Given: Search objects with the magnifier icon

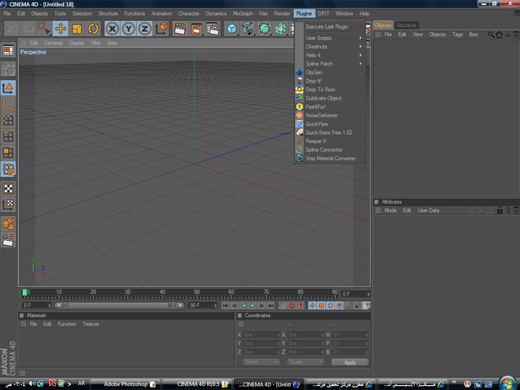Looking at the screenshot, I should [x=491, y=35].
